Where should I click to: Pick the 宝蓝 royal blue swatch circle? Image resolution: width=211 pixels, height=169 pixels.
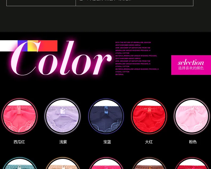tap(106, 116)
